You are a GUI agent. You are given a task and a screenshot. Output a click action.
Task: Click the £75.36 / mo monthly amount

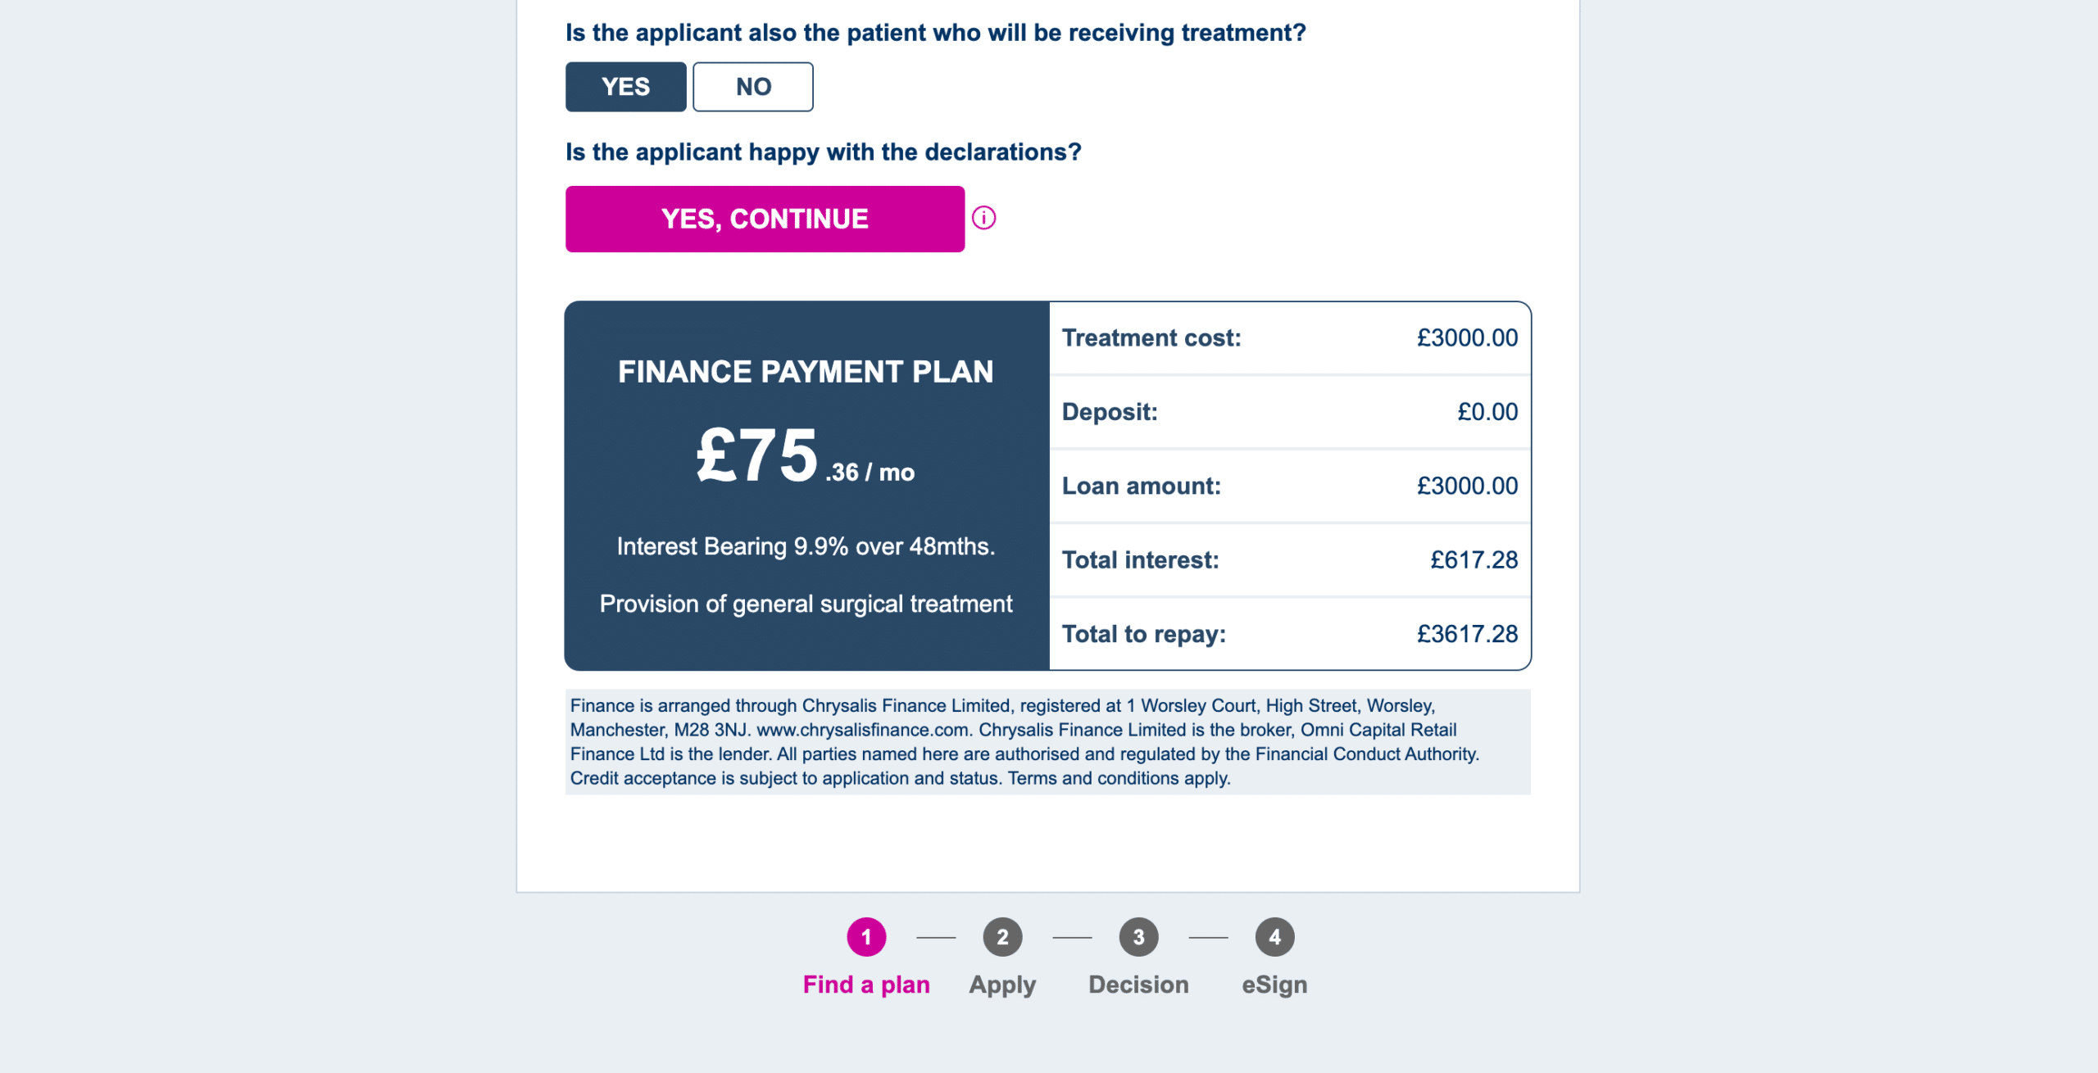point(806,457)
